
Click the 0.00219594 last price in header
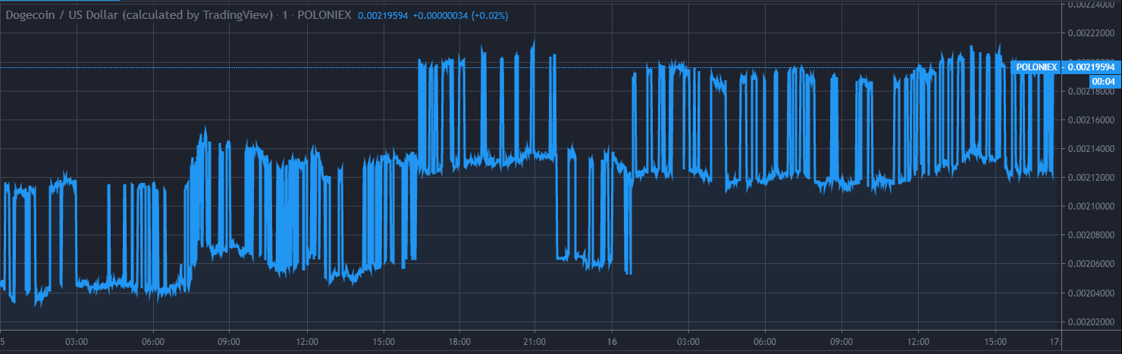382,15
